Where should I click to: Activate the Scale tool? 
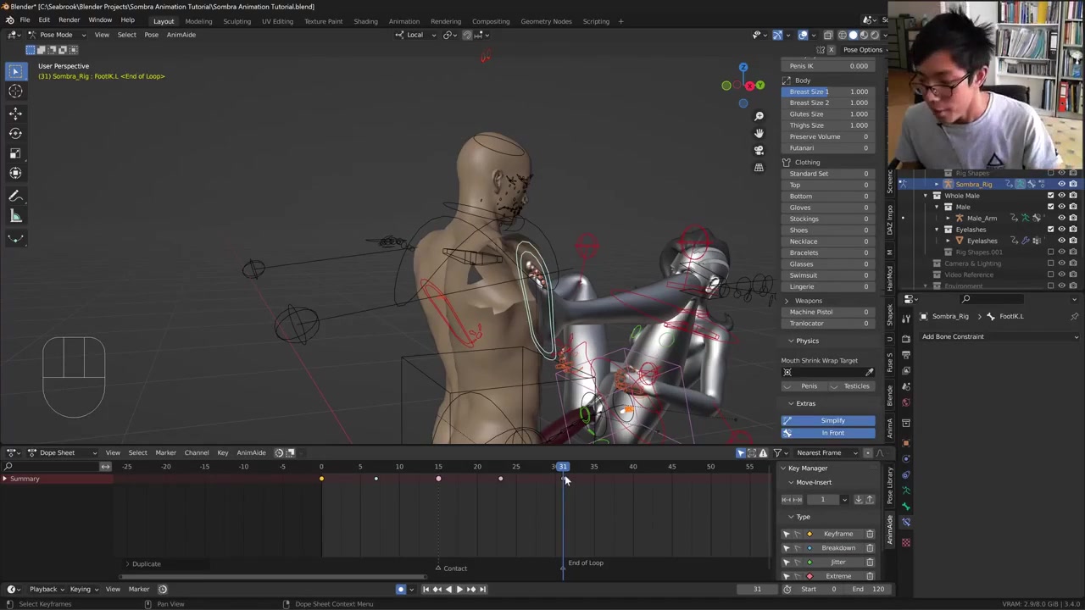click(x=15, y=153)
